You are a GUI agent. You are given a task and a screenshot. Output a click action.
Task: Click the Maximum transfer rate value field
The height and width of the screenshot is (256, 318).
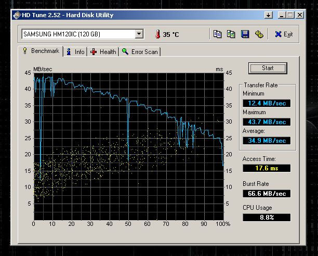tap(266, 122)
